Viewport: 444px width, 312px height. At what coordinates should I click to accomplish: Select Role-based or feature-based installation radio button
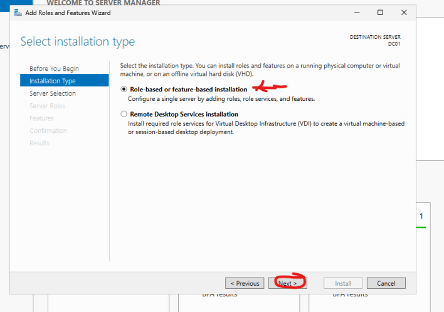pos(124,89)
